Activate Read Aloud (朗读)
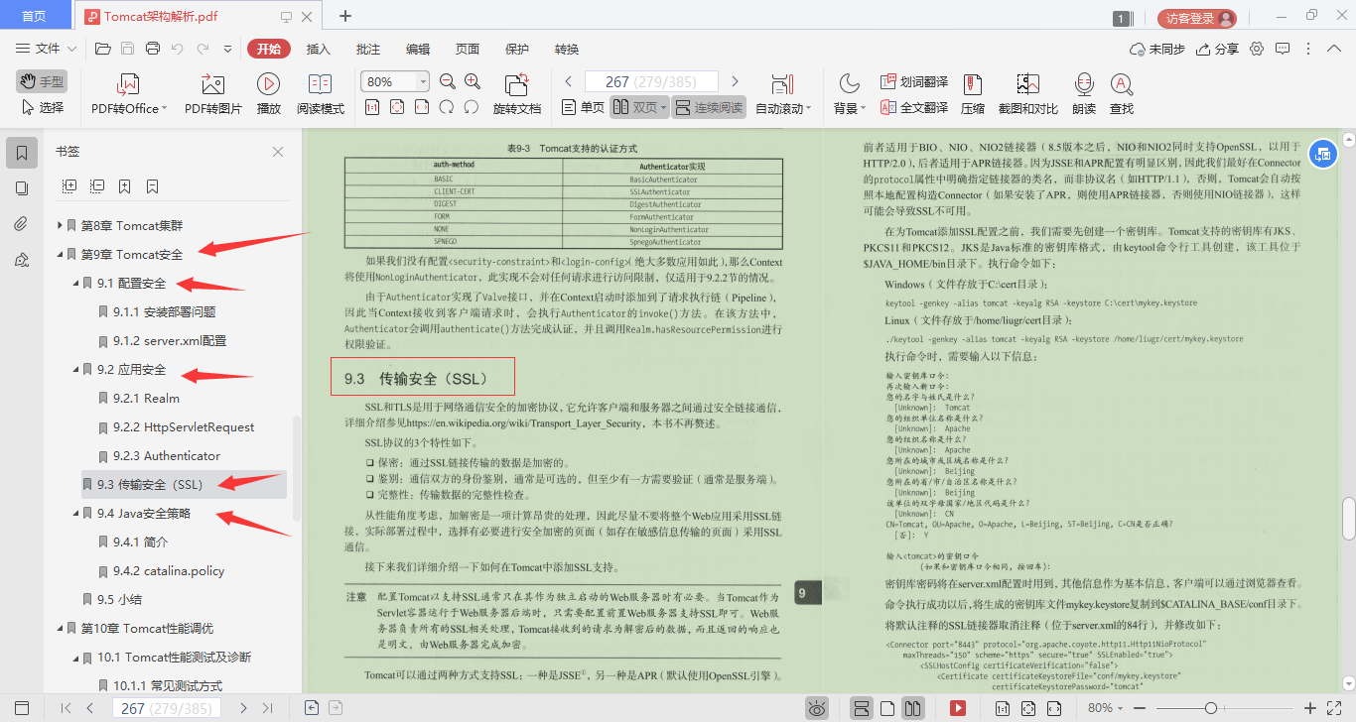Screen dimensions: 1356x722 pos(1082,92)
